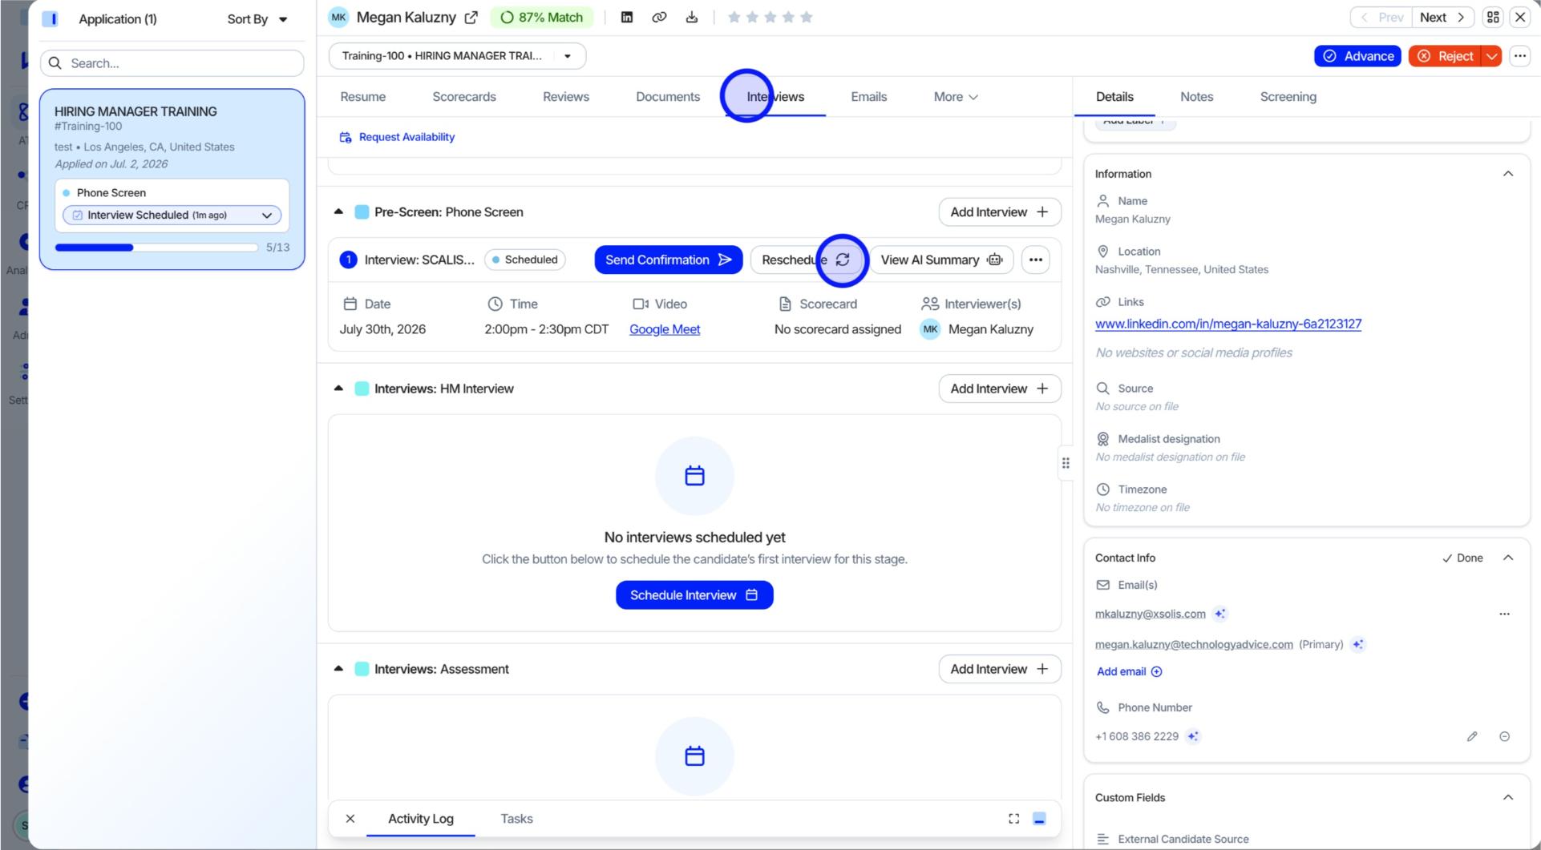
Task: Switch to the Scorecards tab
Action: (x=464, y=97)
